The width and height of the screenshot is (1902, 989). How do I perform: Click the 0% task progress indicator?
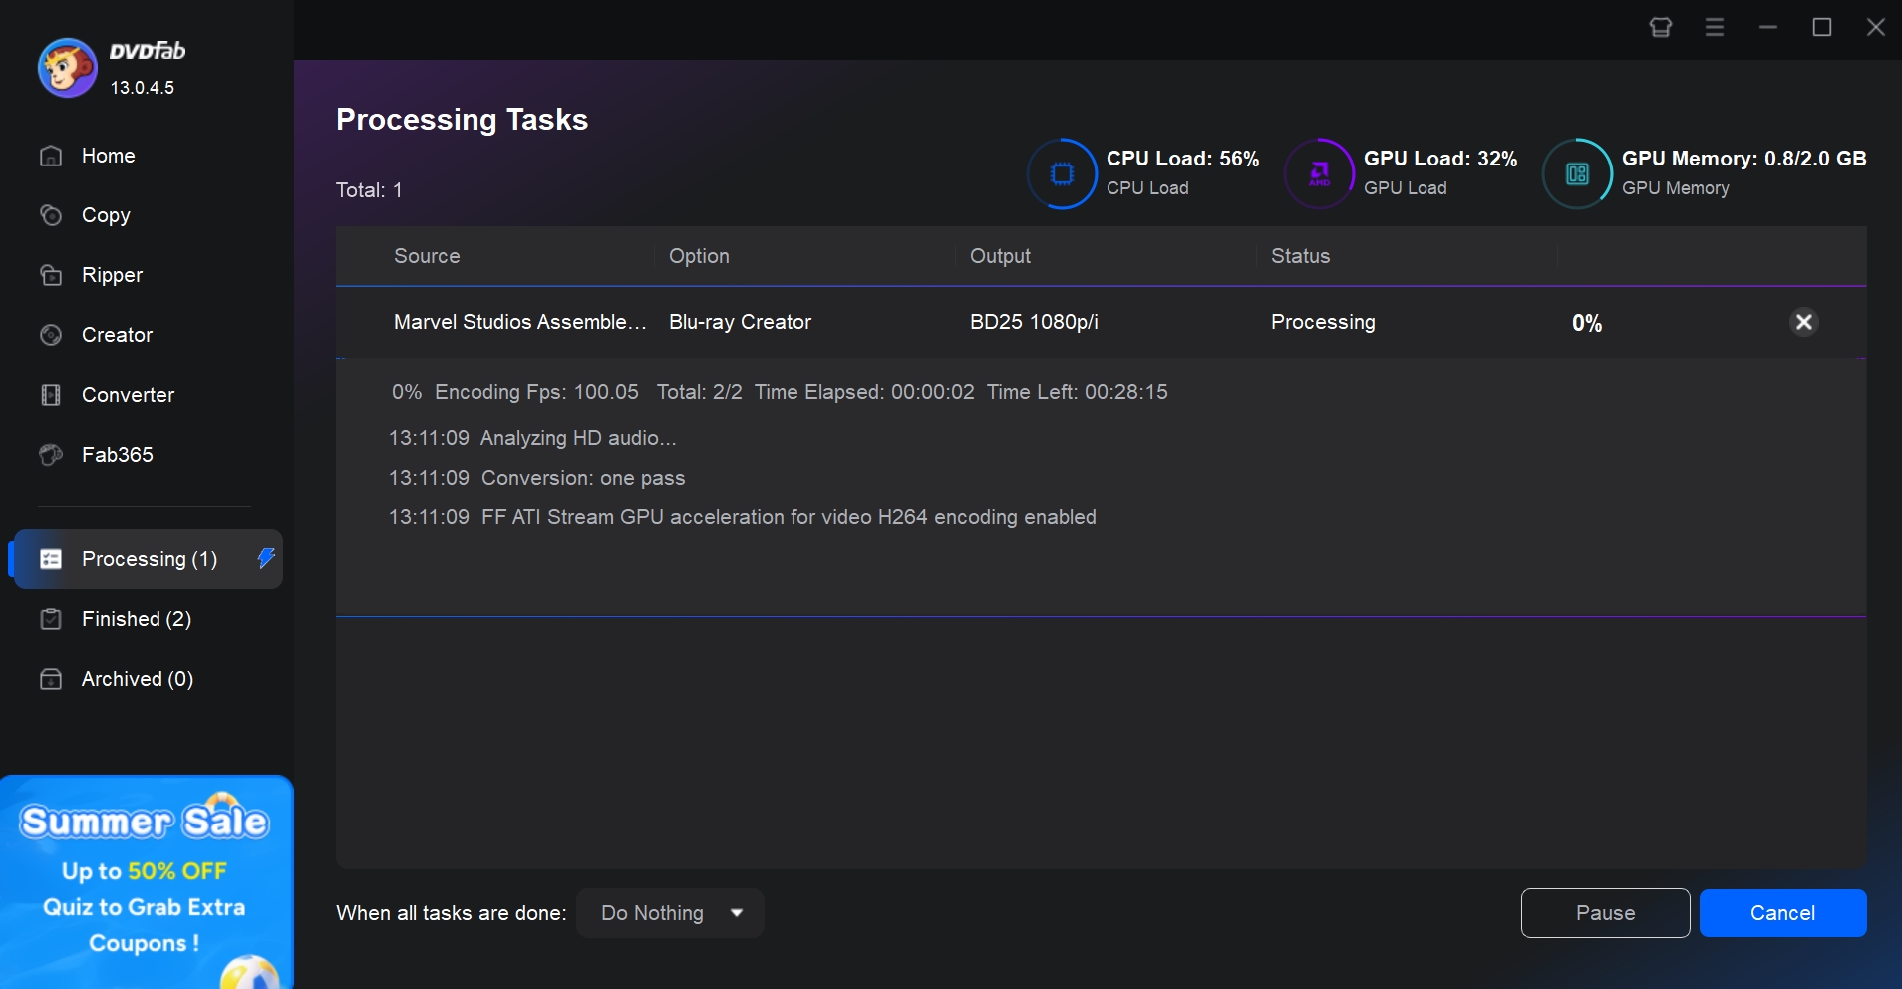(1585, 322)
